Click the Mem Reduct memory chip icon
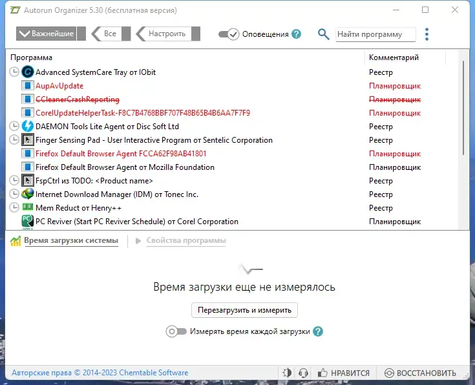Image resolution: width=475 pixels, height=385 pixels. 27,207
